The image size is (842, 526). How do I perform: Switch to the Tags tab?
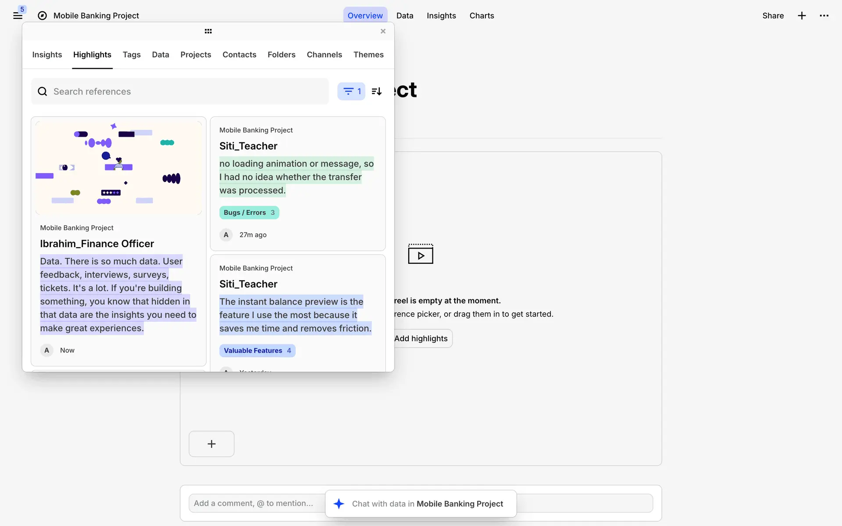pos(132,54)
